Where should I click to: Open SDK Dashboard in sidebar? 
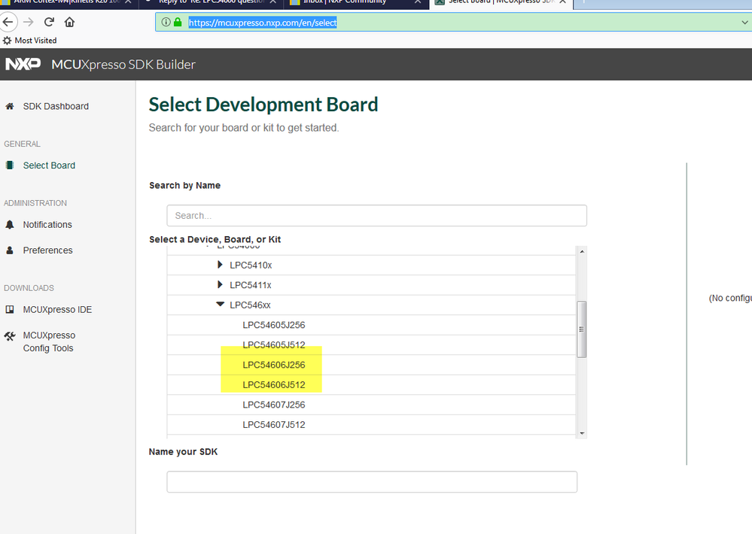point(56,106)
